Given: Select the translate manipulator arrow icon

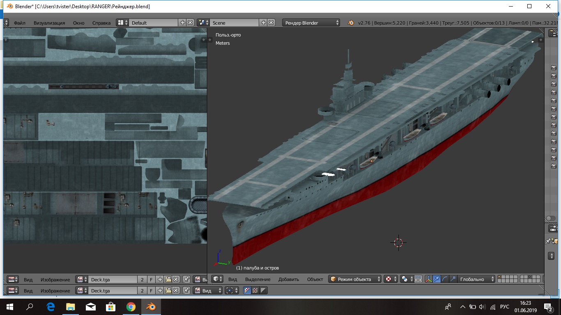Looking at the screenshot, I should pyautogui.click(x=437, y=279).
